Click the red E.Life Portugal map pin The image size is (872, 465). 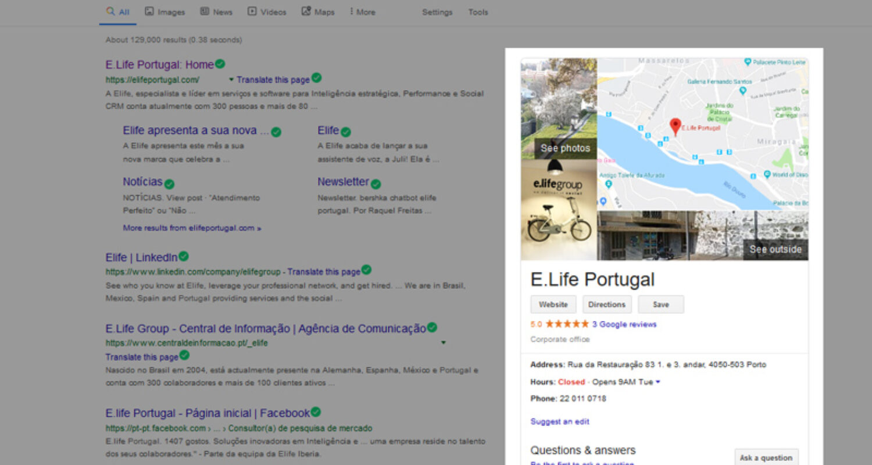point(675,127)
